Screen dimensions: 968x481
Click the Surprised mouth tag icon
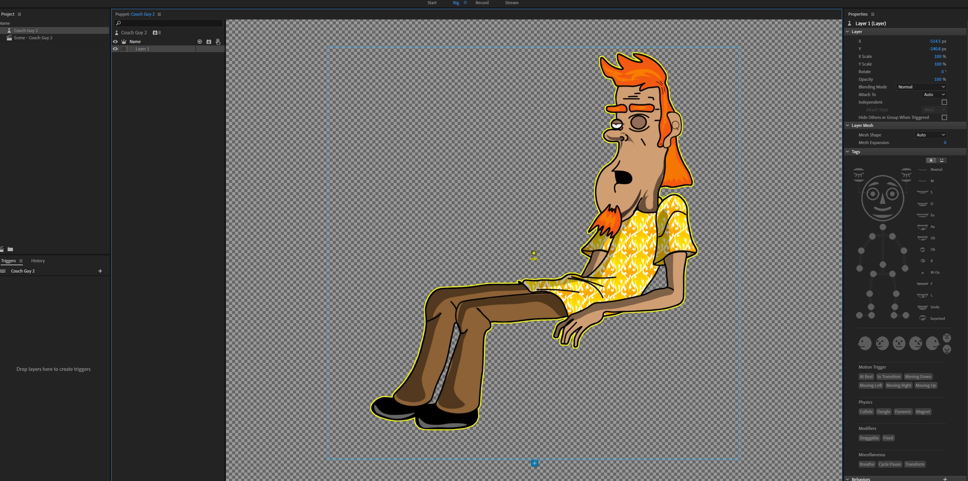coord(923,318)
